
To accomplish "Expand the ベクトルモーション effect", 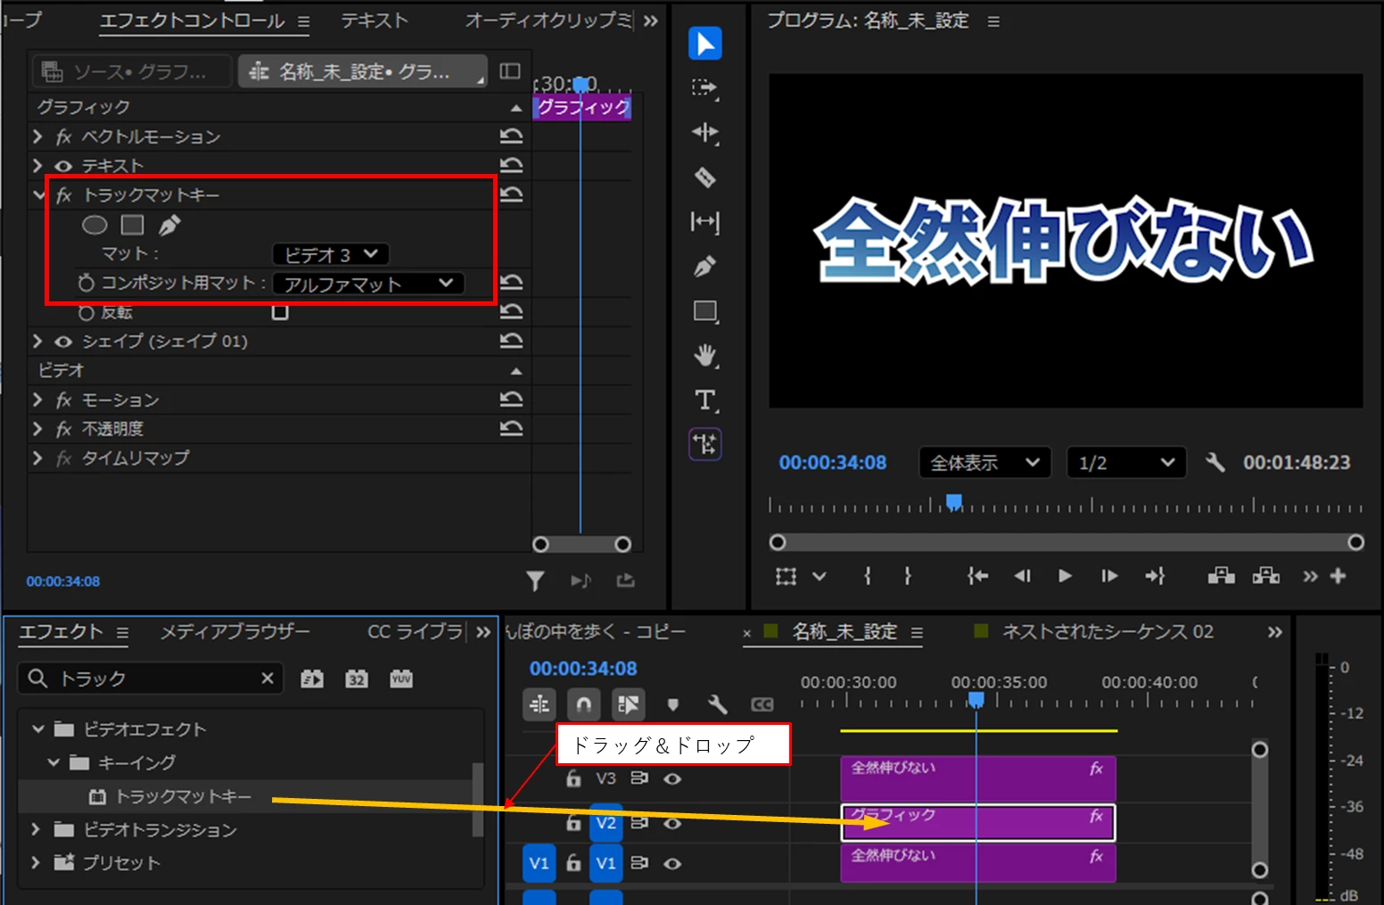I will click(37, 136).
